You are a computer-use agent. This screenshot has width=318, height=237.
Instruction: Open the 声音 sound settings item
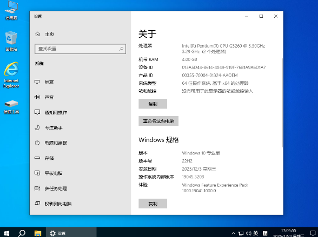point(44,97)
